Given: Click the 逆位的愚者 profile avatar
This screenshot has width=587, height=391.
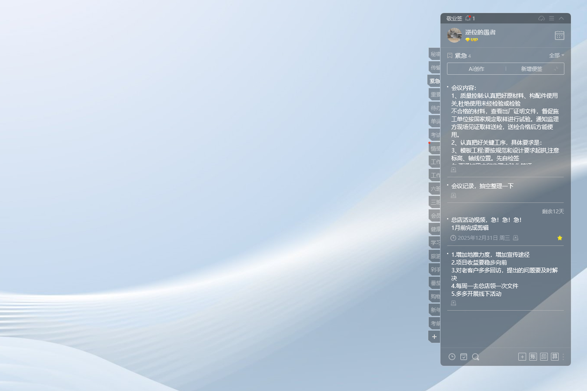Looking at the screenshot, I should [454, 35].
